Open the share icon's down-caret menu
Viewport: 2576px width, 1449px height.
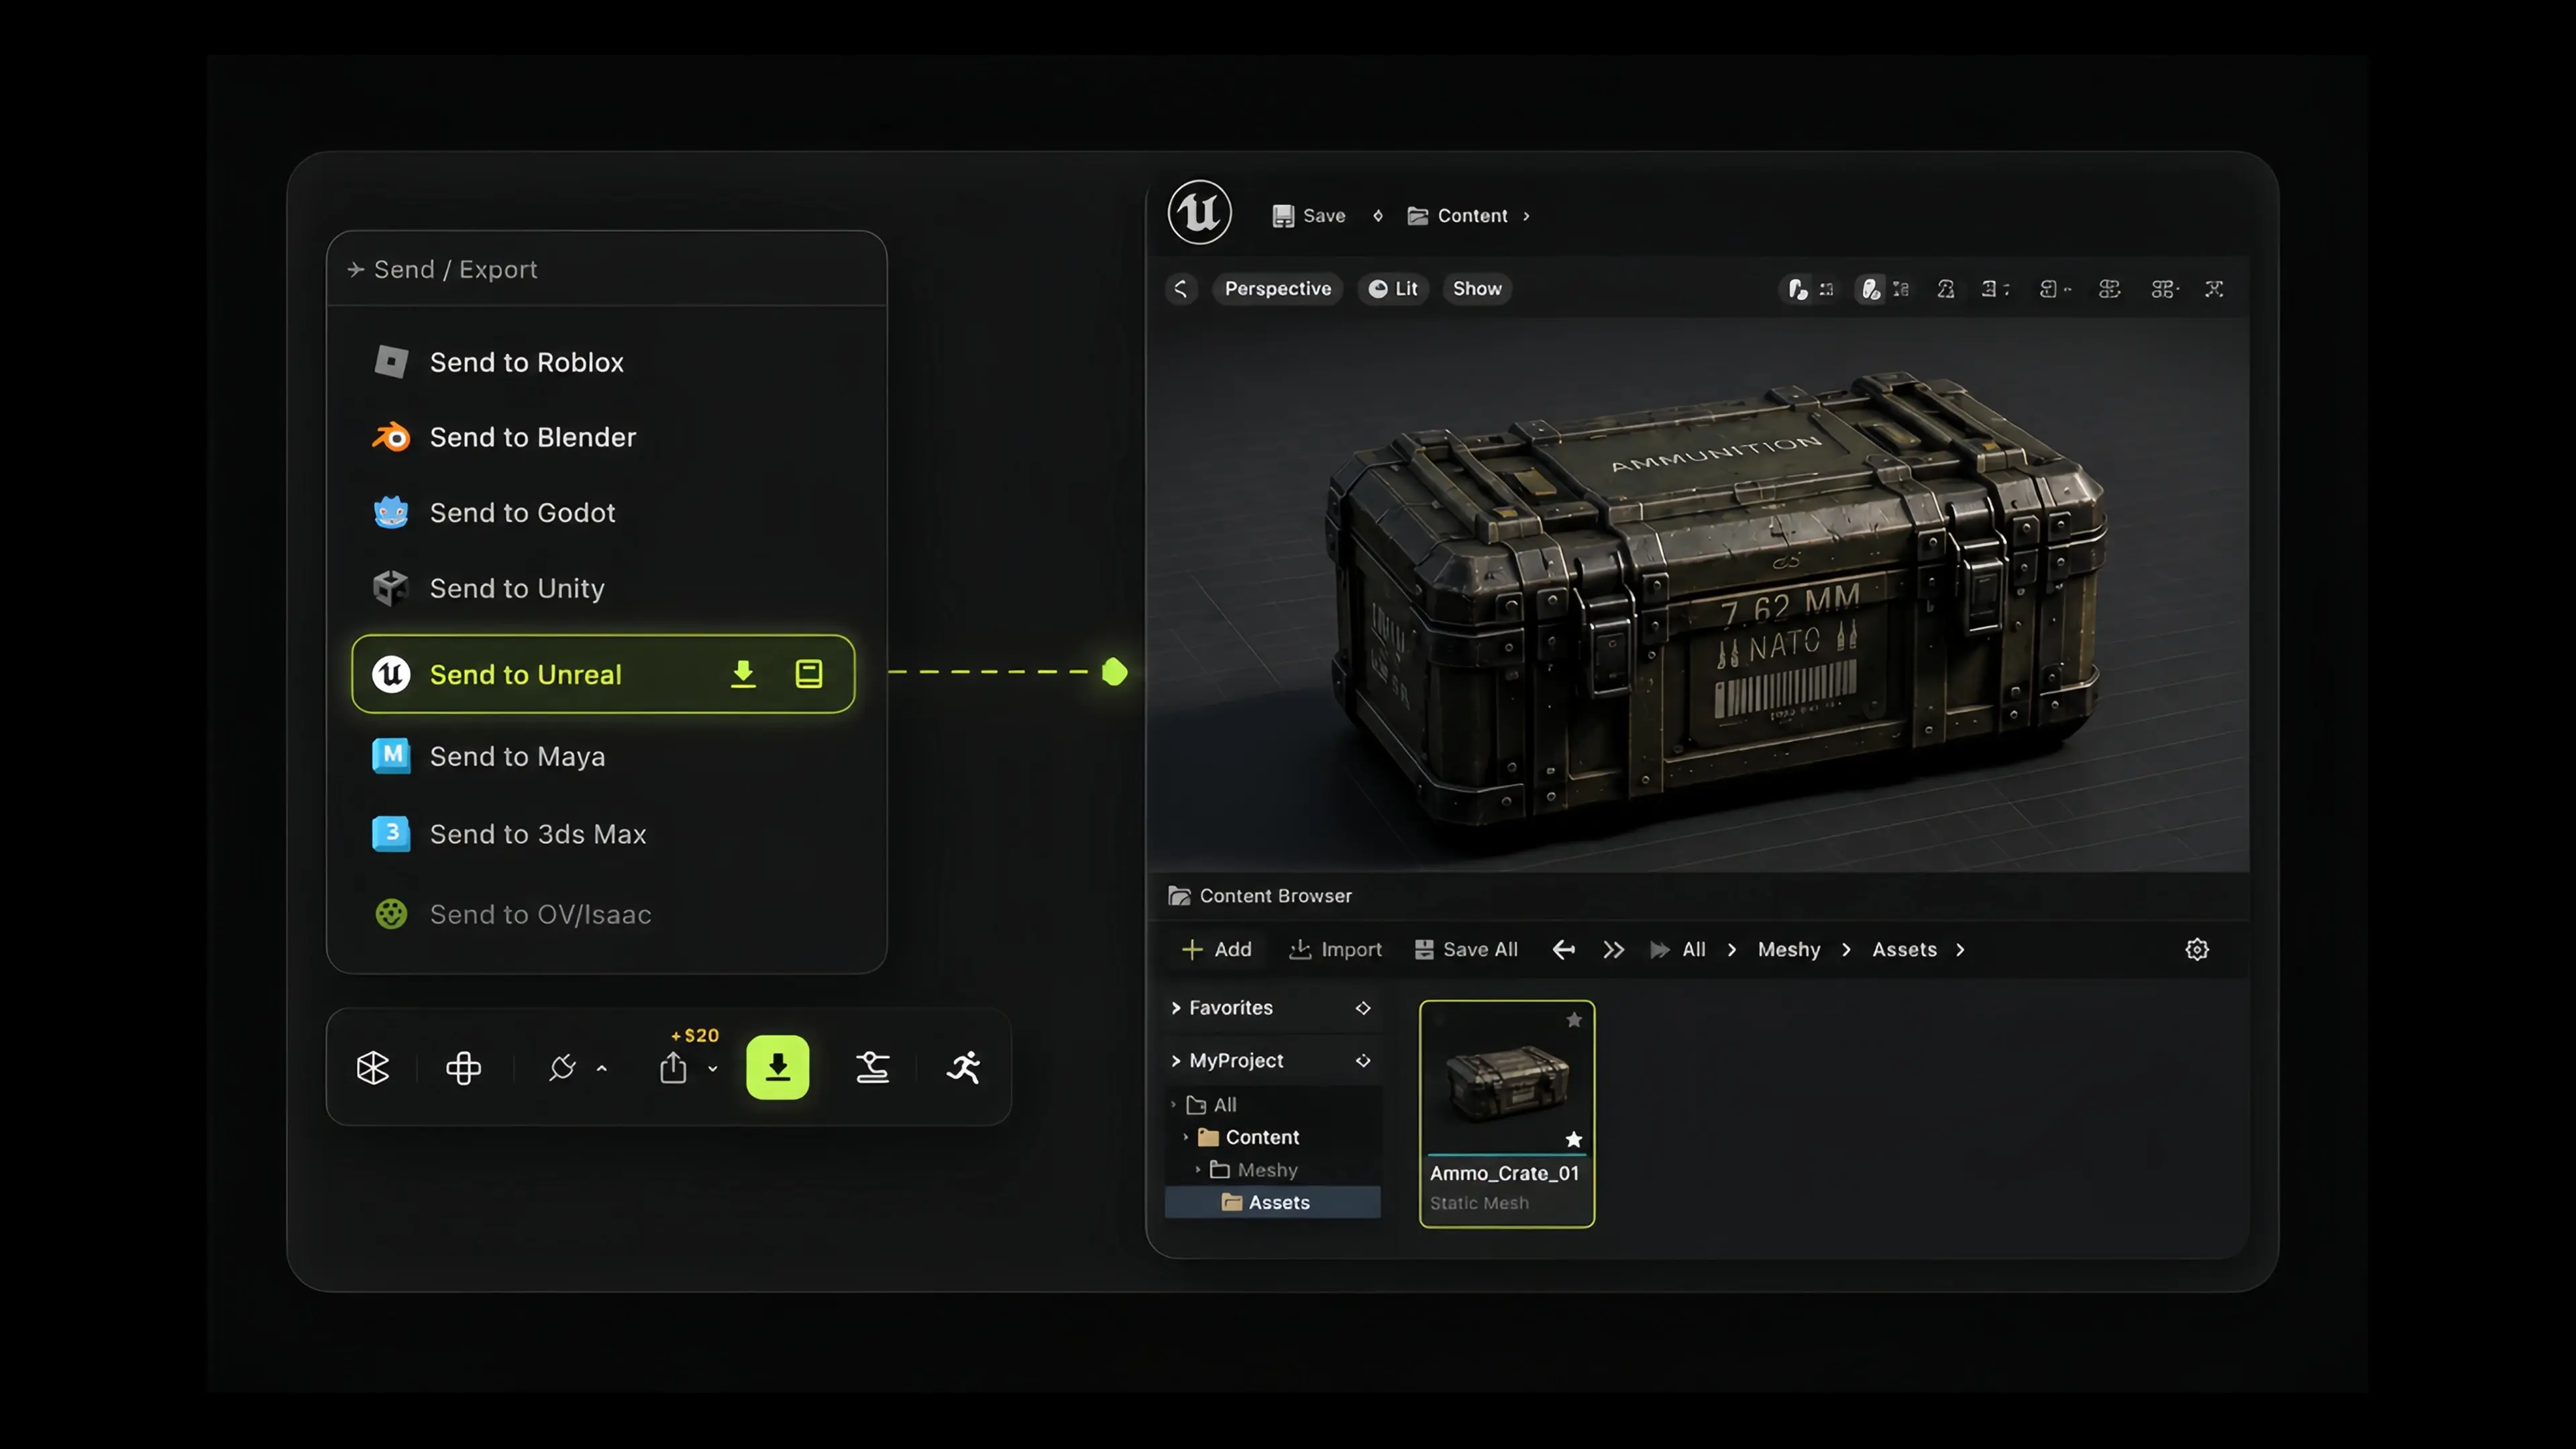pos(713,1069)
